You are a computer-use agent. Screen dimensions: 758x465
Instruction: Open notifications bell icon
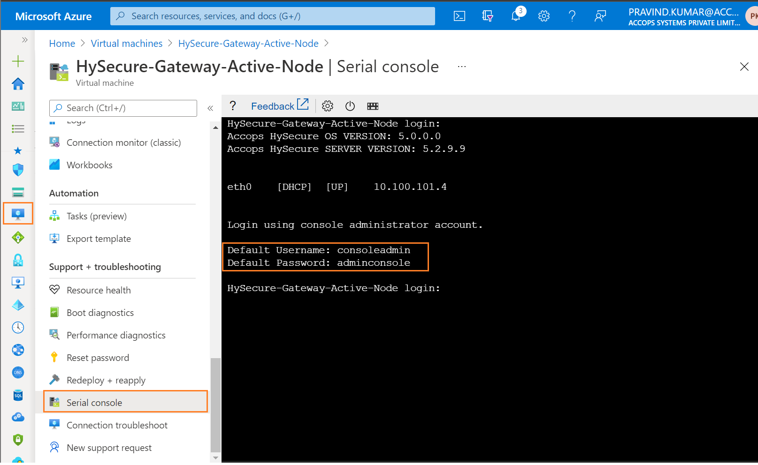click(x=516, y=16)
